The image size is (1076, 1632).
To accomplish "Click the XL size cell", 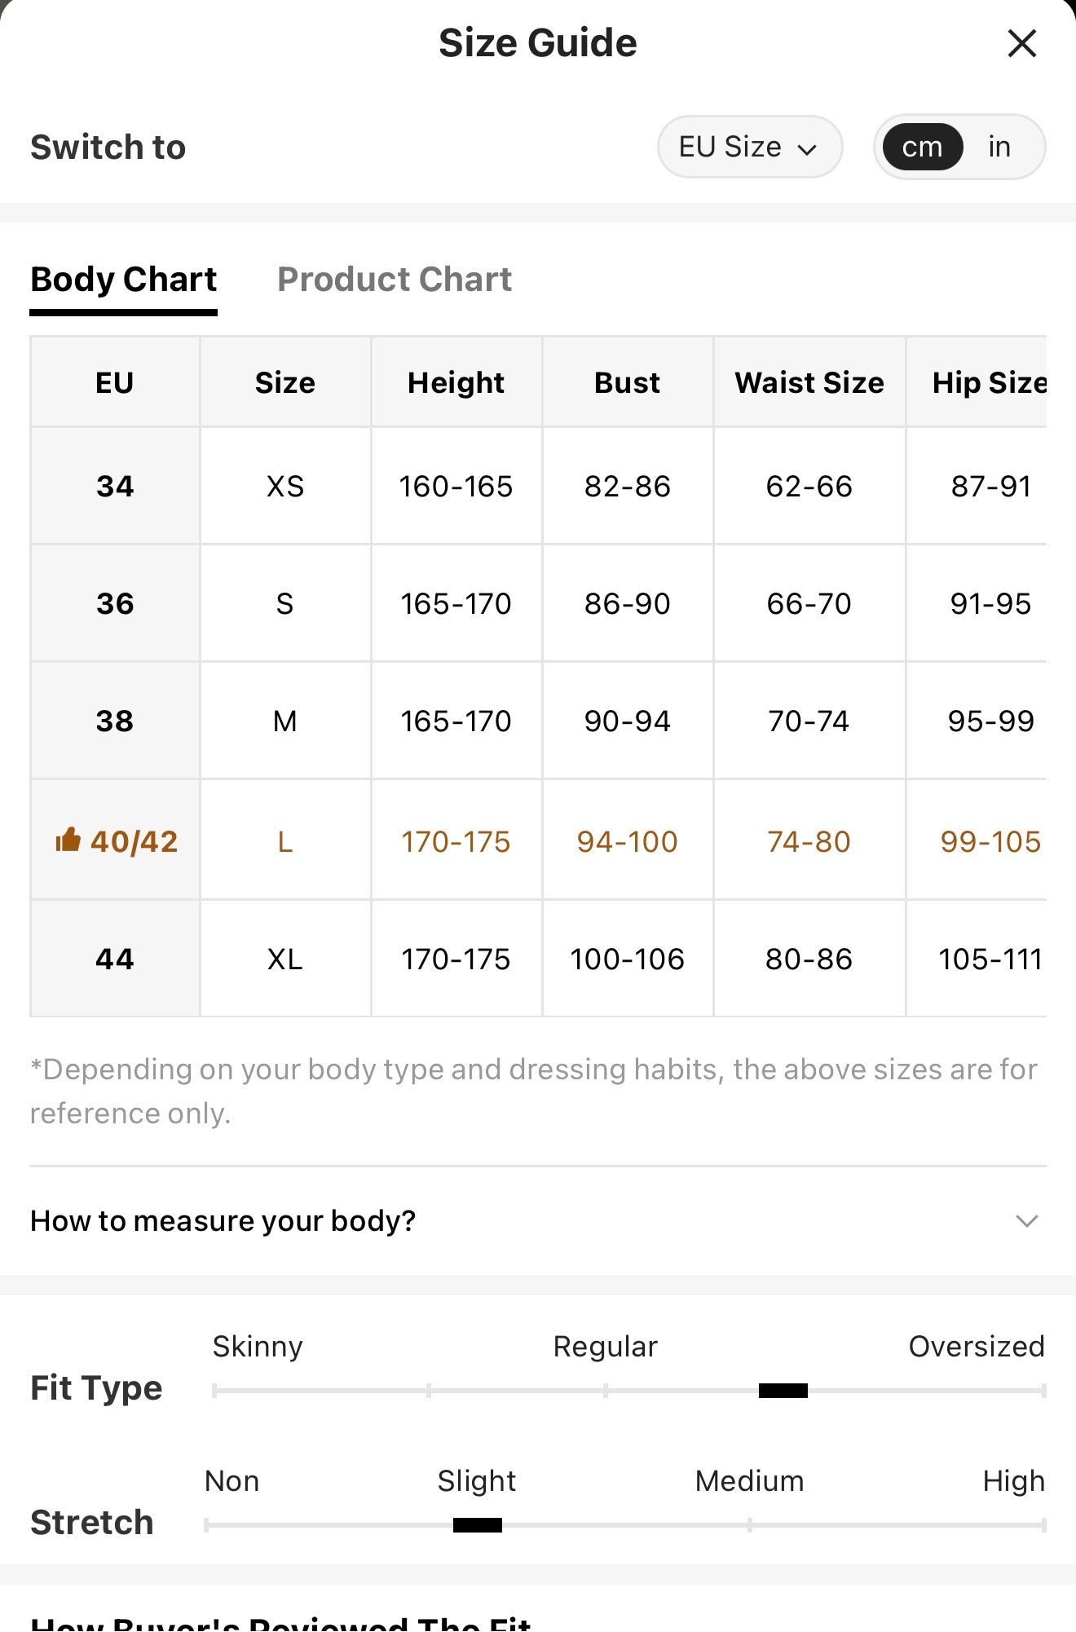I will pyautogui.click(x=285, y=959).
